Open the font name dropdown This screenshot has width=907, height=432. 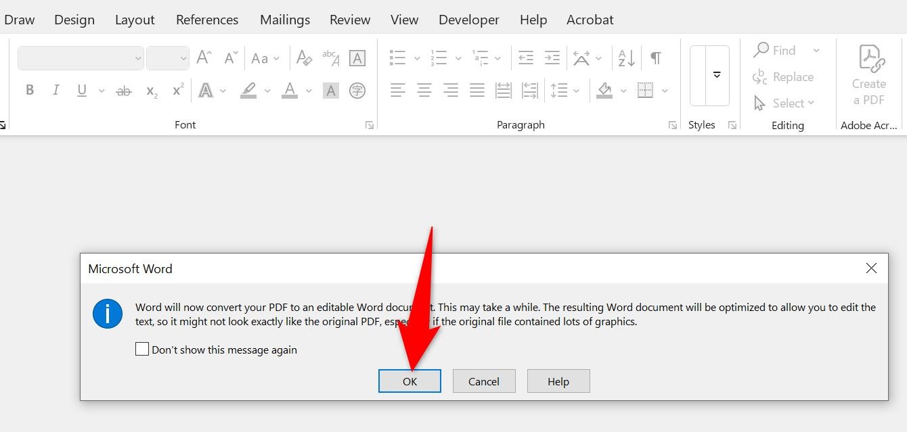tap(138, 58)
